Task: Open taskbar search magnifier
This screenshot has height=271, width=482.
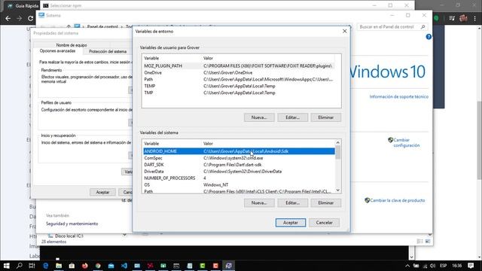Action: (x=20, y=266)
